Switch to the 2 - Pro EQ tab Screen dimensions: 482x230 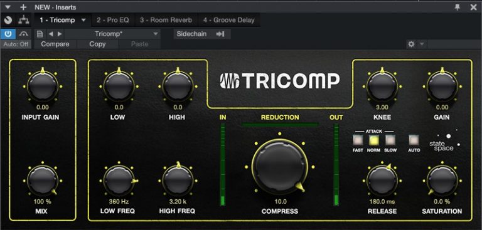click(113, 20)
